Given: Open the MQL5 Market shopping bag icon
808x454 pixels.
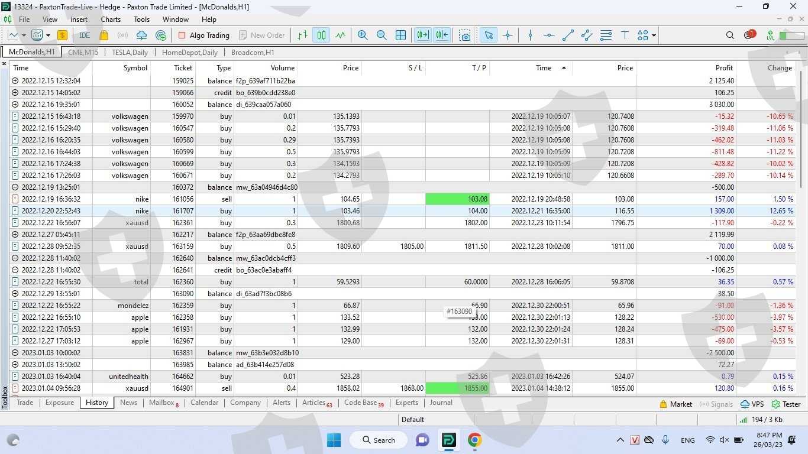Looking at the screenshot, I should click(x=104, y=35).
